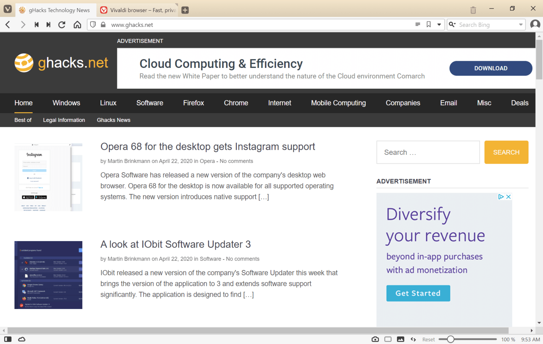This screenshot has width=543, height=344.
Task: Click the user profile avatar
Action: coord(535,24)
